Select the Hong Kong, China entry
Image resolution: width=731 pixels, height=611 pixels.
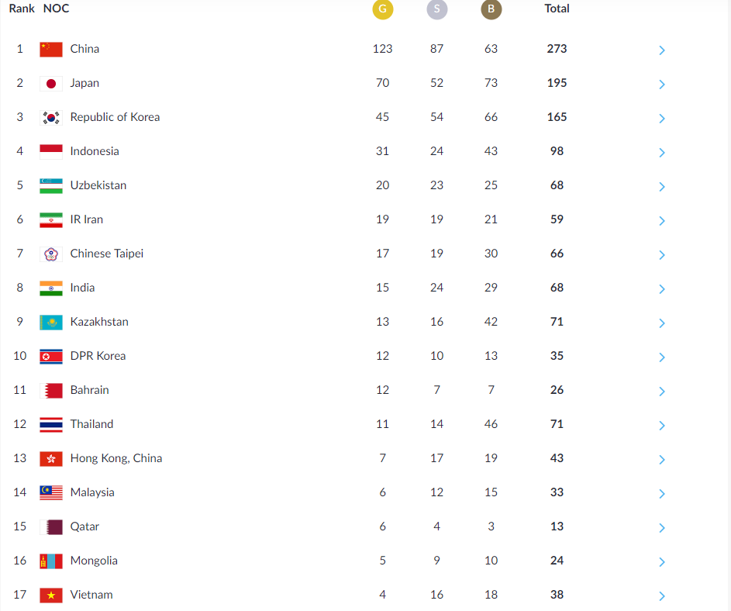pos(116,458)
